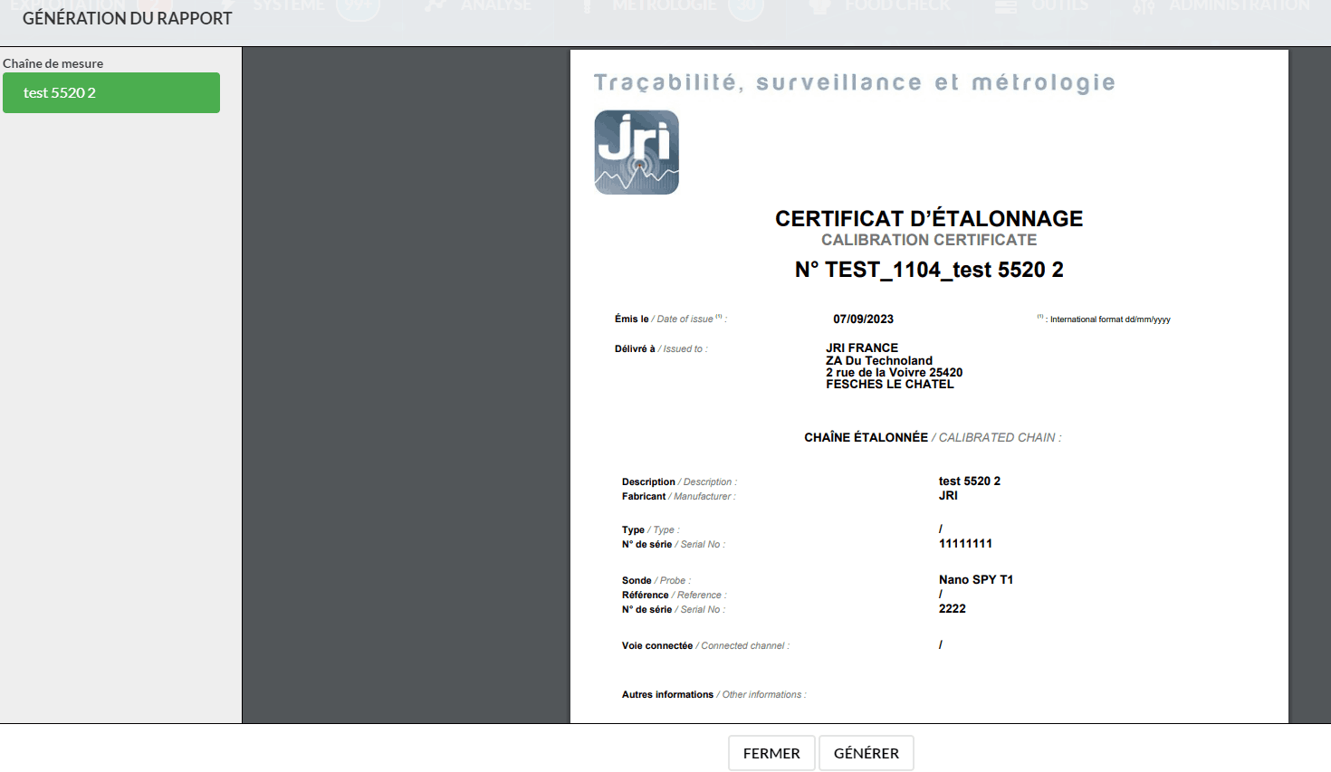The image size is (1331, 772).
Task: Click the 'CALIBRATION CERTIFICATE' subtitle
Action: point(929,240)
